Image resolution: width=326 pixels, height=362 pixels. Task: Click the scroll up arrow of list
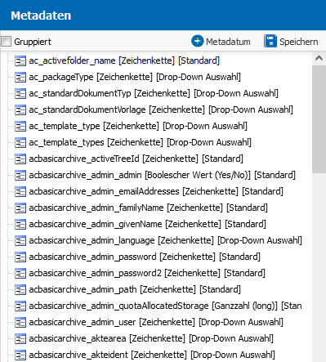[x=319, y=58]
